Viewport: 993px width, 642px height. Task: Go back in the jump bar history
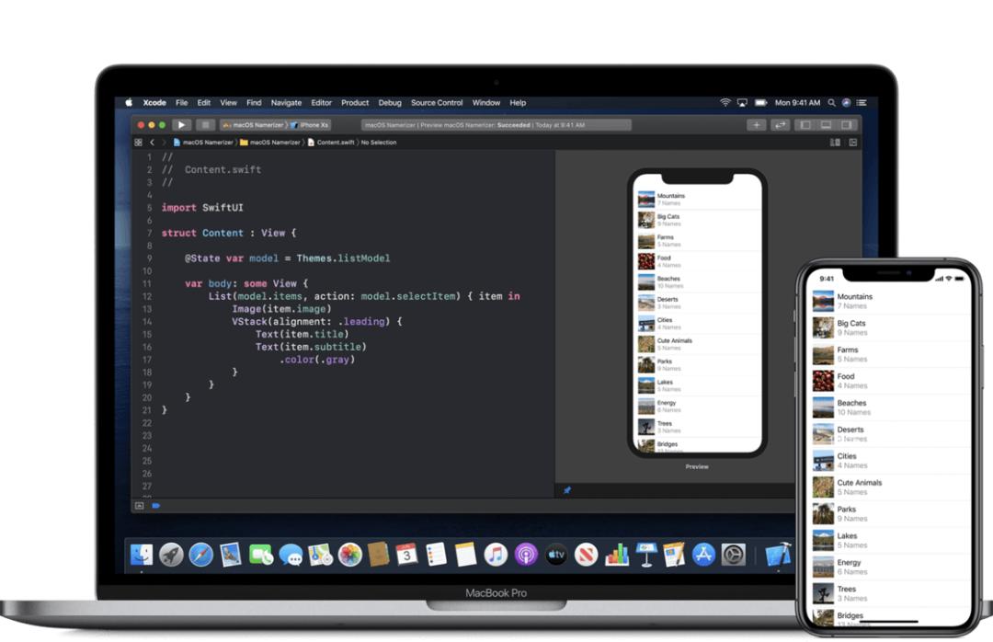click(152, 143)
